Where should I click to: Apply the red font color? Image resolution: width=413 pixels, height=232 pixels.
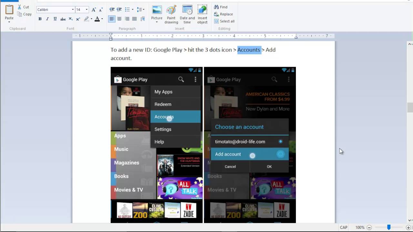pos(97,19)
